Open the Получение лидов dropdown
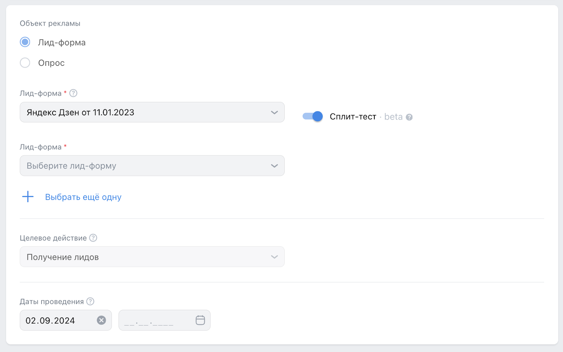This screenshot has width=563, height=352. pos(152,257)
